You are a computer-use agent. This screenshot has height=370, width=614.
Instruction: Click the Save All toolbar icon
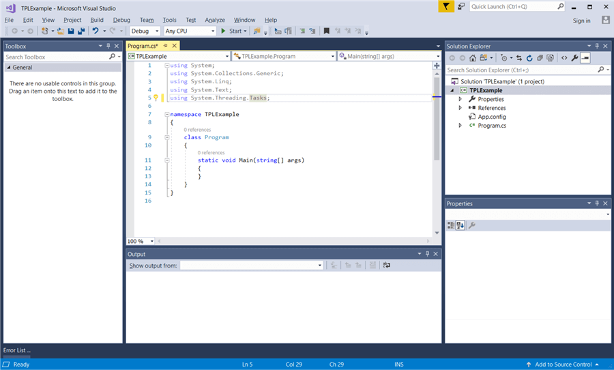[81, 31]
